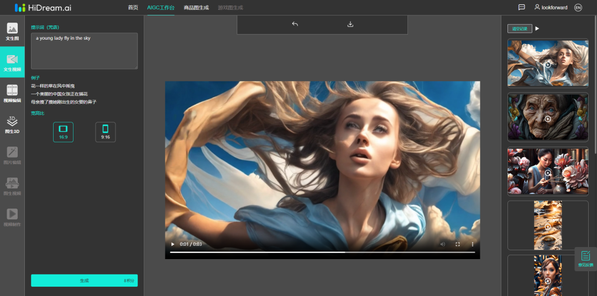This screenshot has height=296, width=597.
Task: Open the old woman history thumbnail
Action: pyautogui.click(x=548, y=117)
